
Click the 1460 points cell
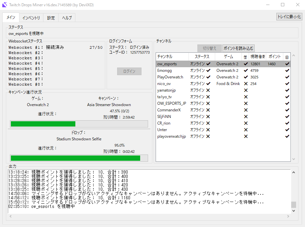(x=271, y=64)
